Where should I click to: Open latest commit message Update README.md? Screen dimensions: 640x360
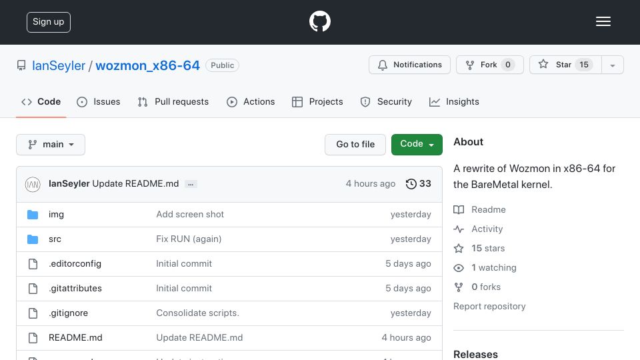click(x=135, y=184)
